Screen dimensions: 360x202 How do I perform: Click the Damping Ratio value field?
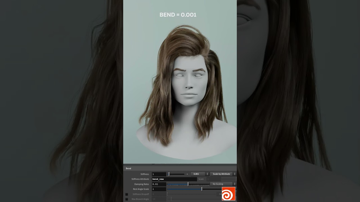click(159, 184)
